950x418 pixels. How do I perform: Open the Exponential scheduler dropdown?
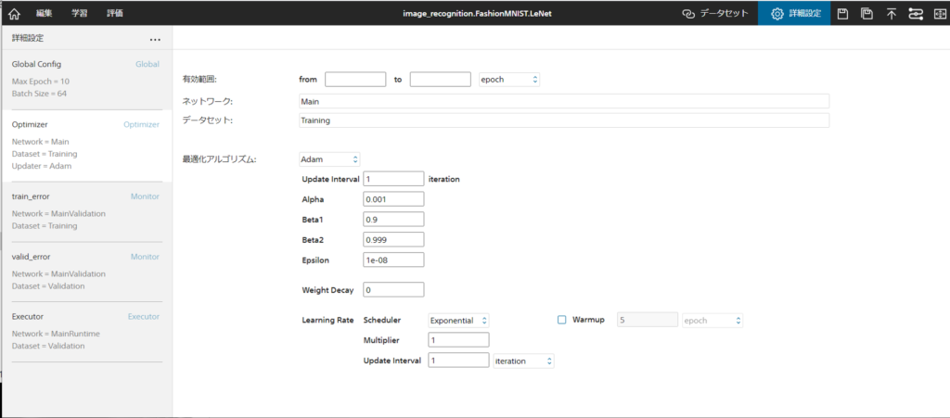click(458, 320)
